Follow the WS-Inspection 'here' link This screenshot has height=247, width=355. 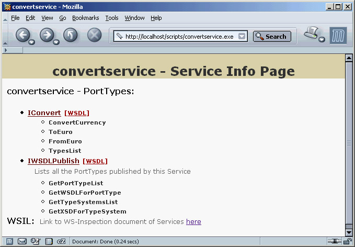pos(193,222)
